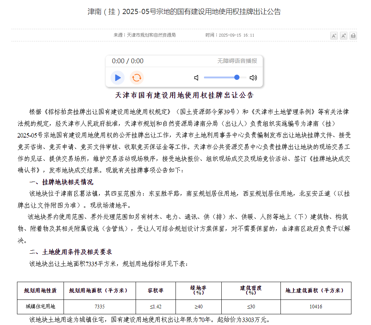Click table cell ≤1.42

tap(156, 307)
